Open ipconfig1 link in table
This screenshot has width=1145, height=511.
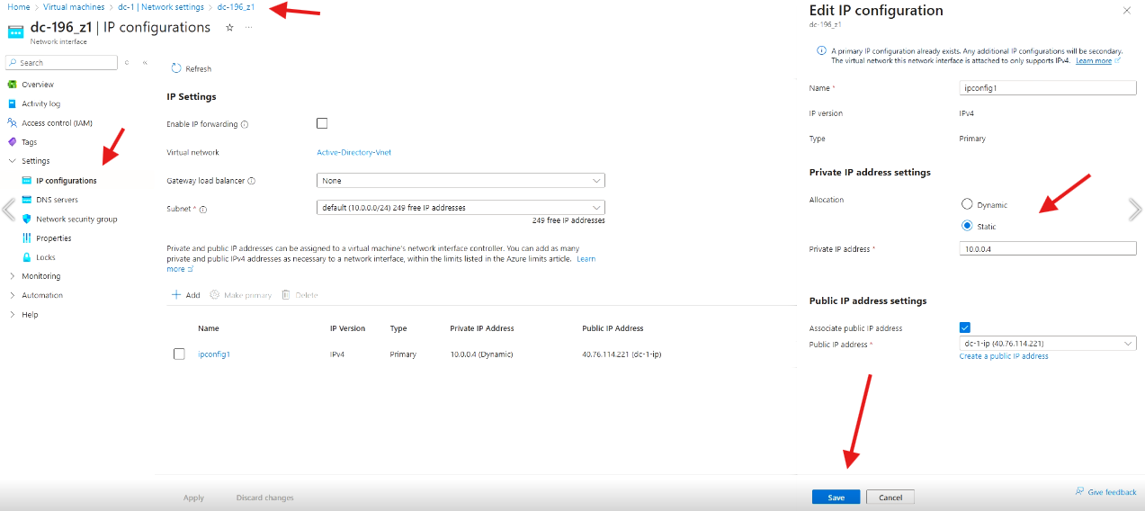214,354
